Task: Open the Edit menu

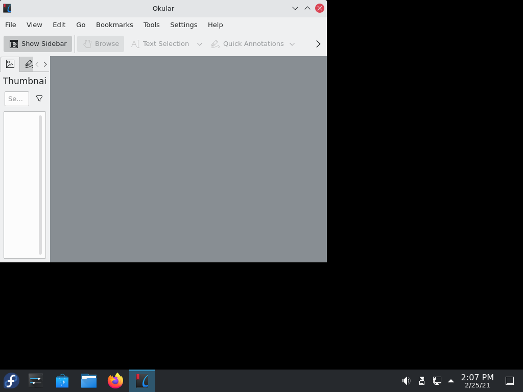Action: 59,25
